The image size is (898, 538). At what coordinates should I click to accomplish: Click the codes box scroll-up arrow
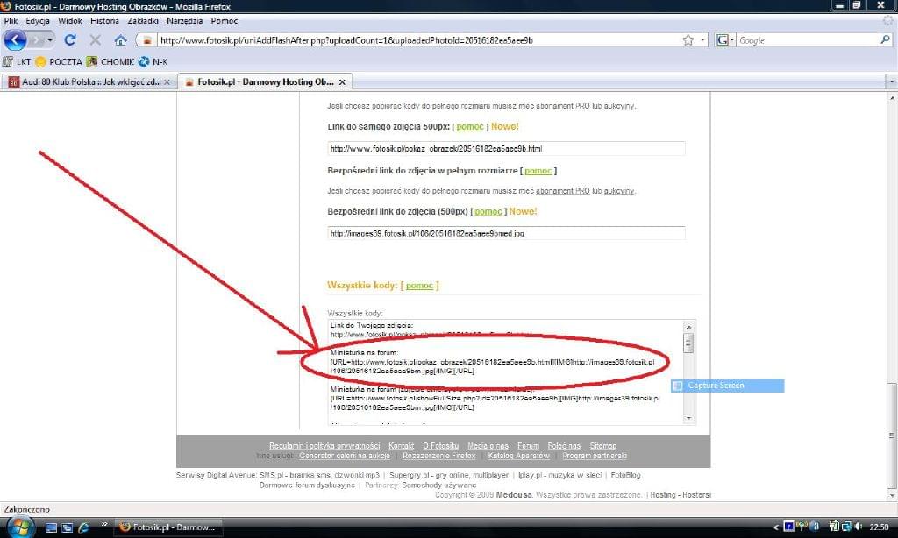[688, 327]
